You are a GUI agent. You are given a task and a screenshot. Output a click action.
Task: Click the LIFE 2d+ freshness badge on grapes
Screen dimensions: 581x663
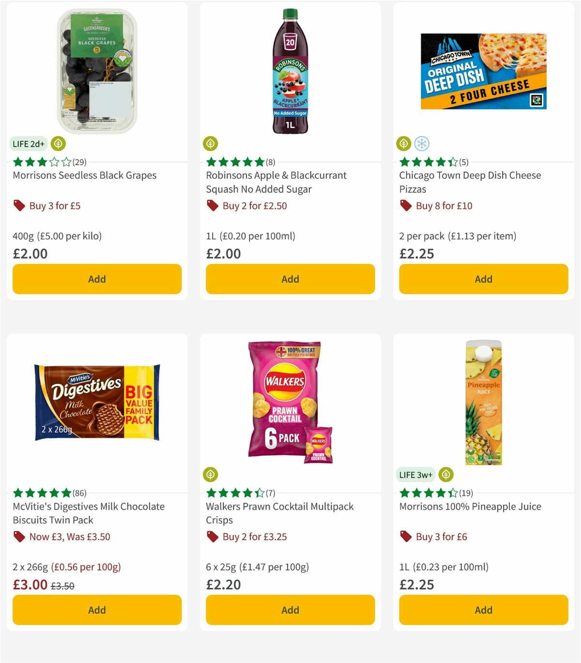click(28, 143)
